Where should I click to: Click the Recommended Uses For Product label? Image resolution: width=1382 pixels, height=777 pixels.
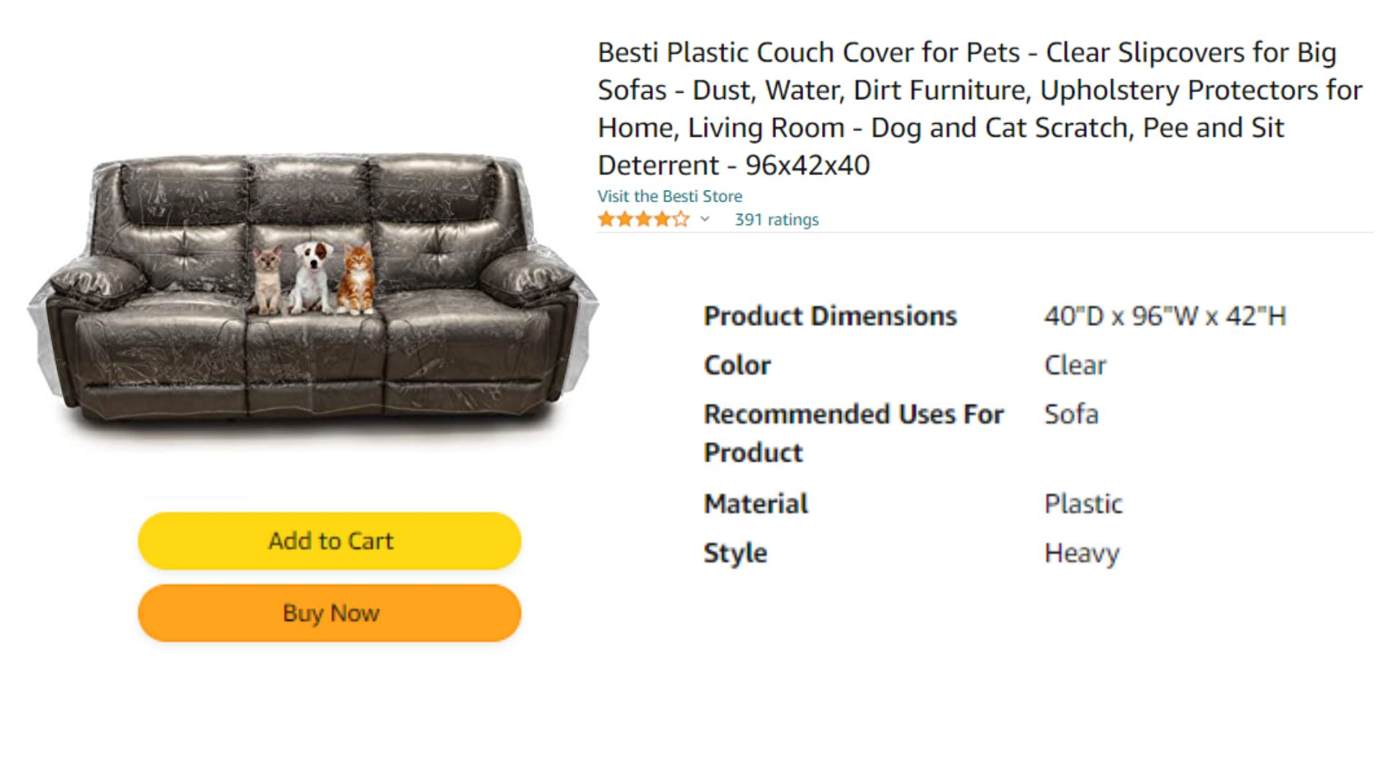tap(853, 433)
